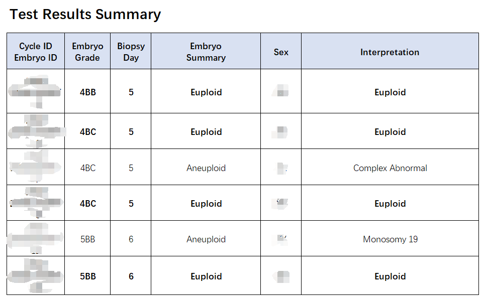Click the 5BB grade in Monosomy 19 row
The height and width of the screenshot is (301, 486).
pyautogui.click(x=87, y=239)
